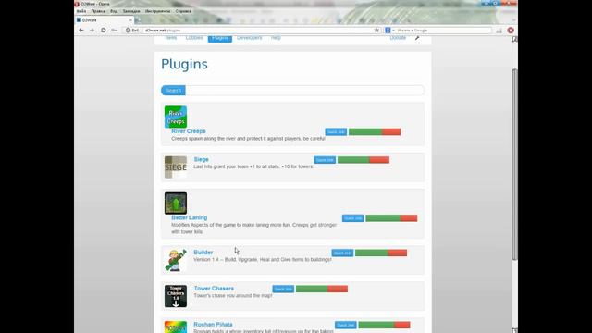Go back using the browser back arrow
This screenshot has height=333, width=592.
coord(81,31)
